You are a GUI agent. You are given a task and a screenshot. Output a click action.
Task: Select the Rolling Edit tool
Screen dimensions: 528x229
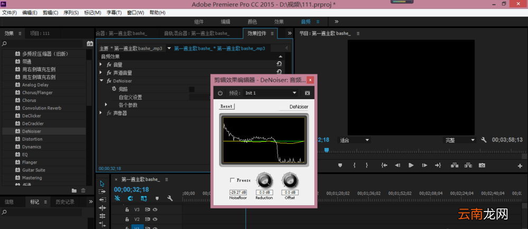(x=103, y=216)
